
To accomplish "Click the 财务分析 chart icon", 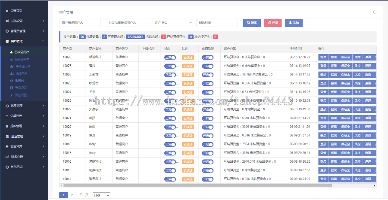I will [x=7, y=156].
